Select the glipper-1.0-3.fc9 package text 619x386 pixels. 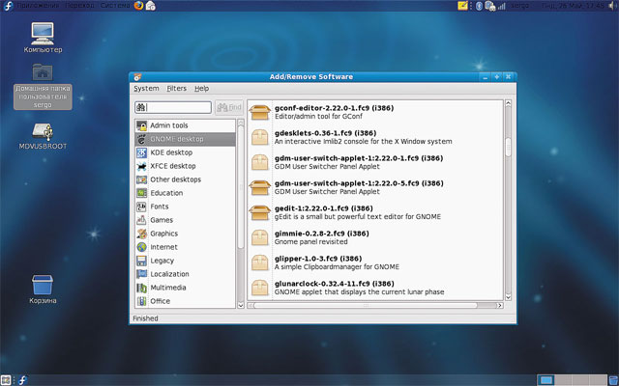(x=318, y=259)
